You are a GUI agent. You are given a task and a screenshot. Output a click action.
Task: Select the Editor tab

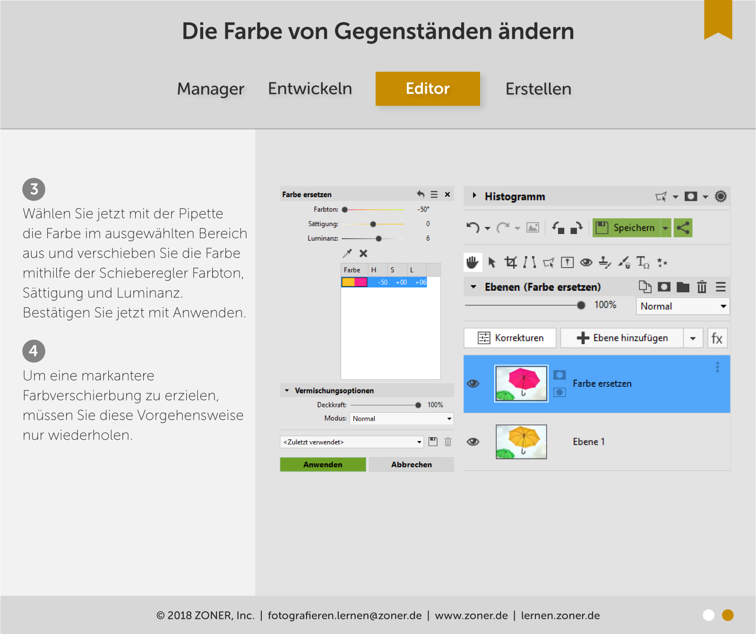click(428, 89)
